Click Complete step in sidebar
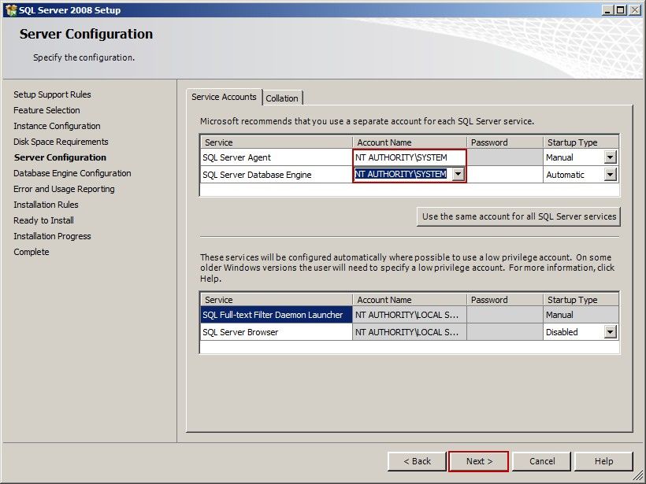 pyautogui.click(x=32, y=252)
